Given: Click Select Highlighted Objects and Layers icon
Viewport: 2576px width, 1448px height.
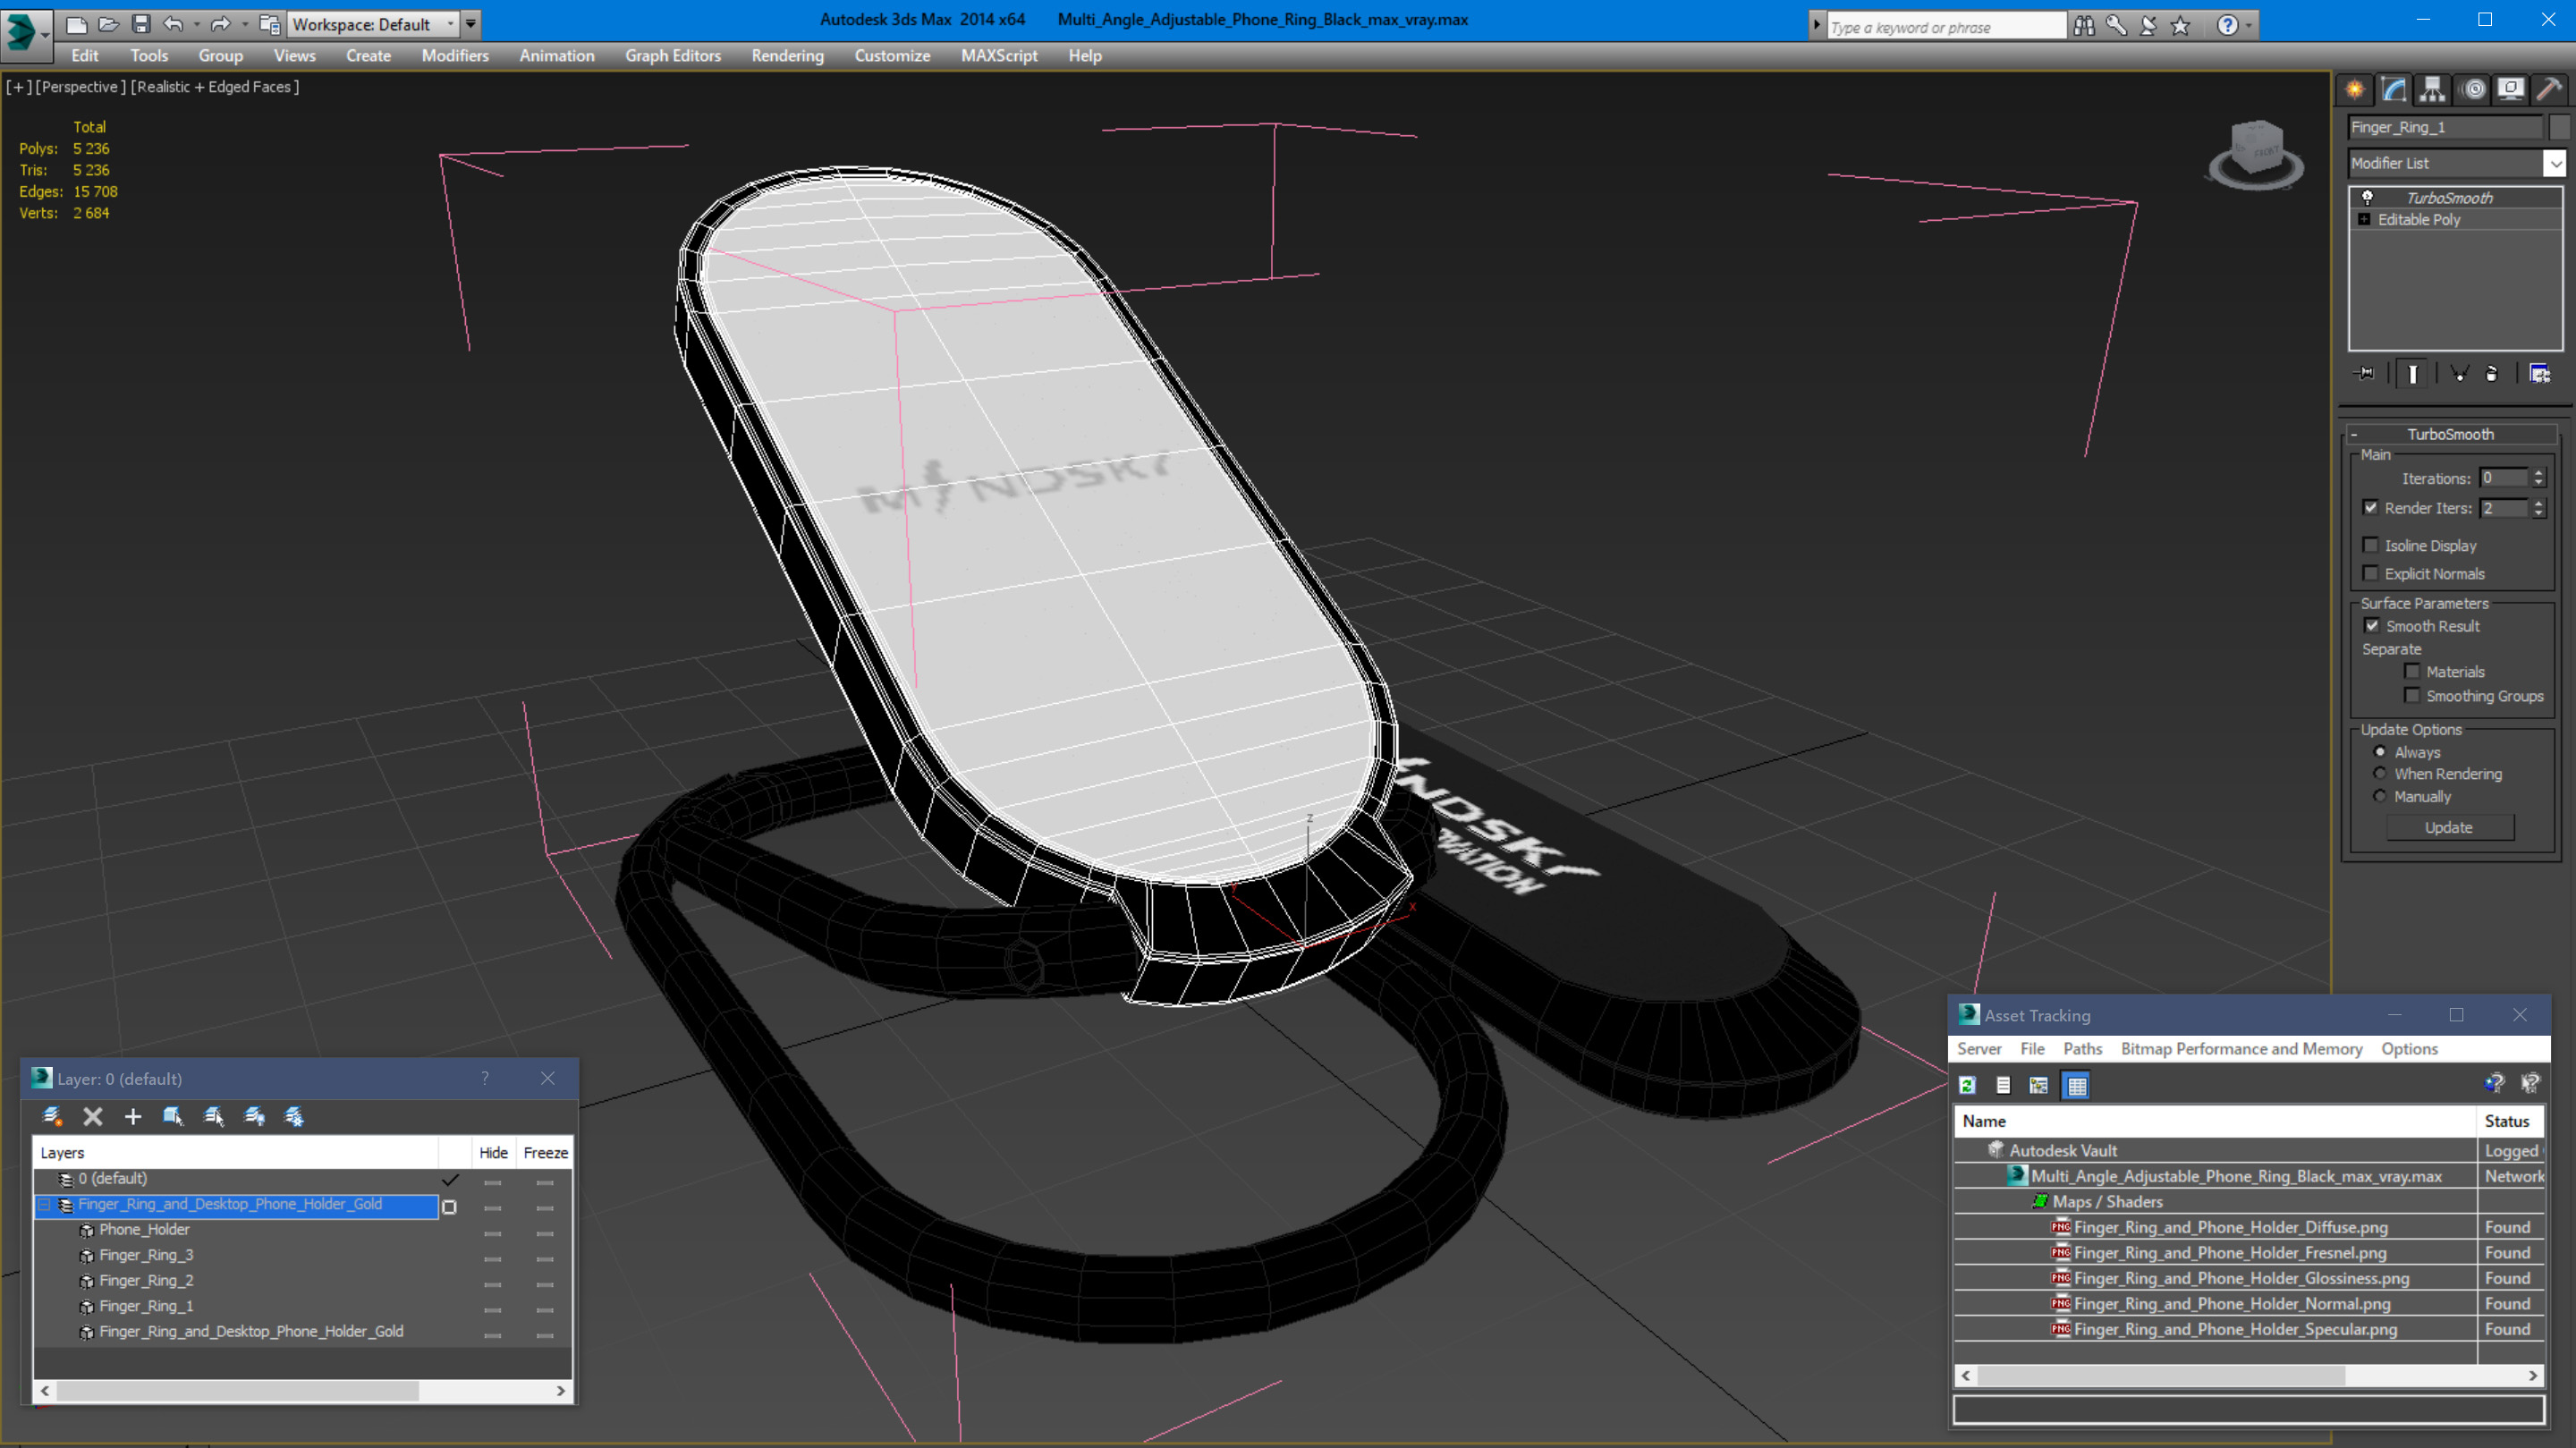Looking at the screenshot, I should pyautogui.click(x=173, y=1116).
